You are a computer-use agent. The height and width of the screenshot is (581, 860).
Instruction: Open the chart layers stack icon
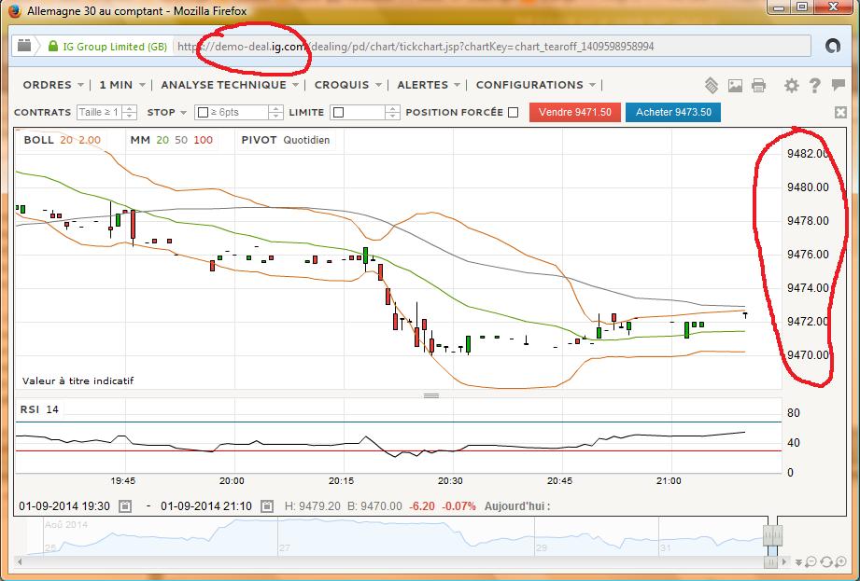point(712,85)
